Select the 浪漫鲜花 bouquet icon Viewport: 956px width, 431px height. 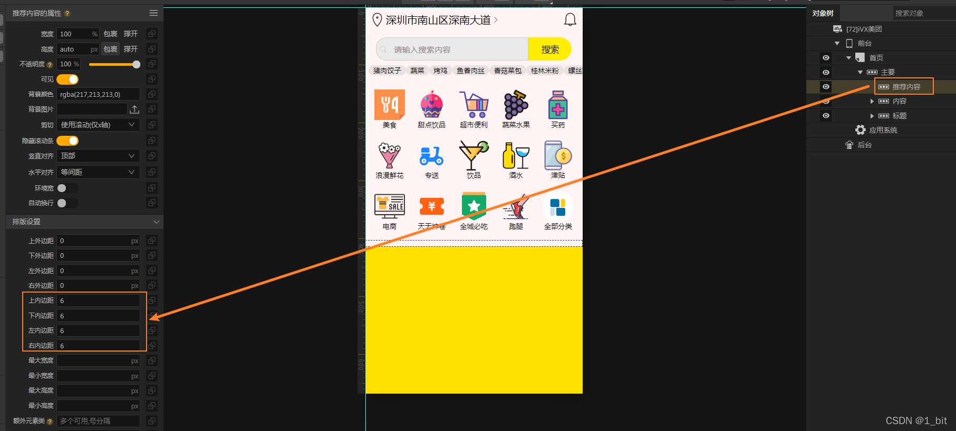[x=390, y=155]
